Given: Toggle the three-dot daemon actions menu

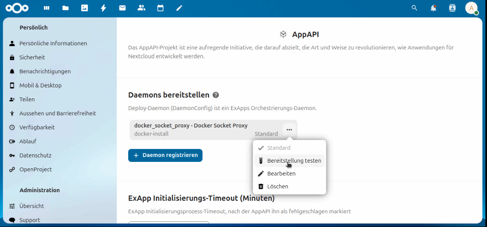Looking at the screenshot, I should (x=289, y=130).
